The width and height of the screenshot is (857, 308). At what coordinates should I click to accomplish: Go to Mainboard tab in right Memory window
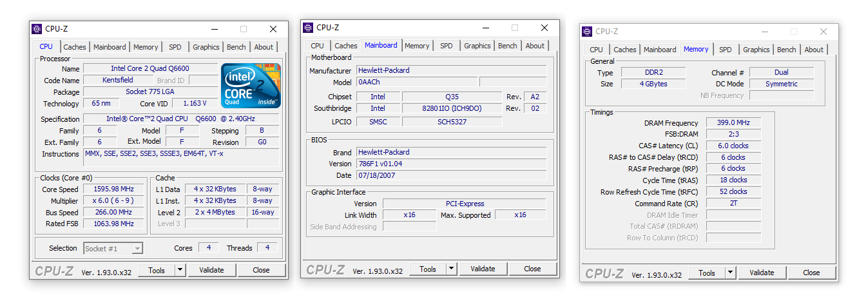[660, 50]
